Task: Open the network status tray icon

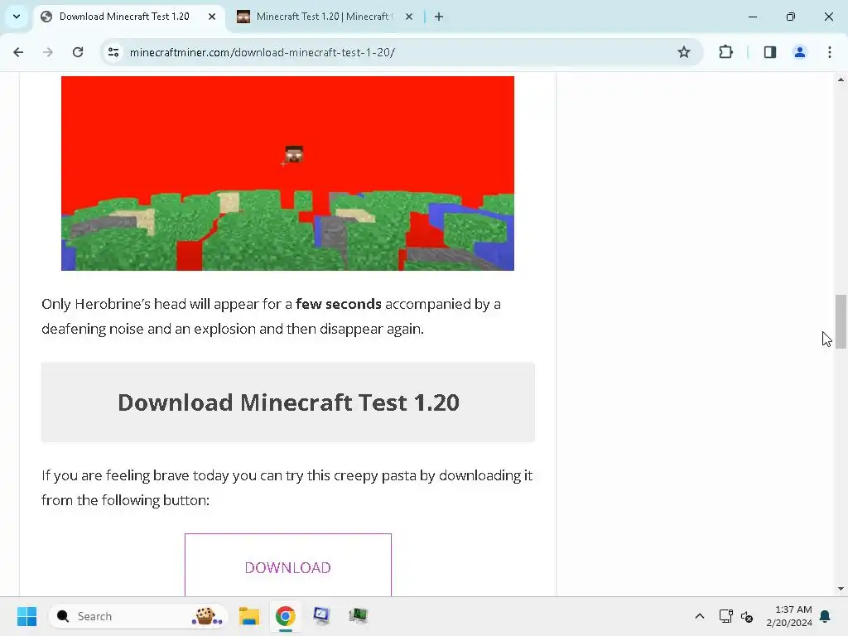Action: pyautogui.click(x=725, y=616)
